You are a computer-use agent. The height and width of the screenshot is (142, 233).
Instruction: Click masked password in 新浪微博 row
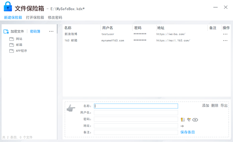click(140, 34)
